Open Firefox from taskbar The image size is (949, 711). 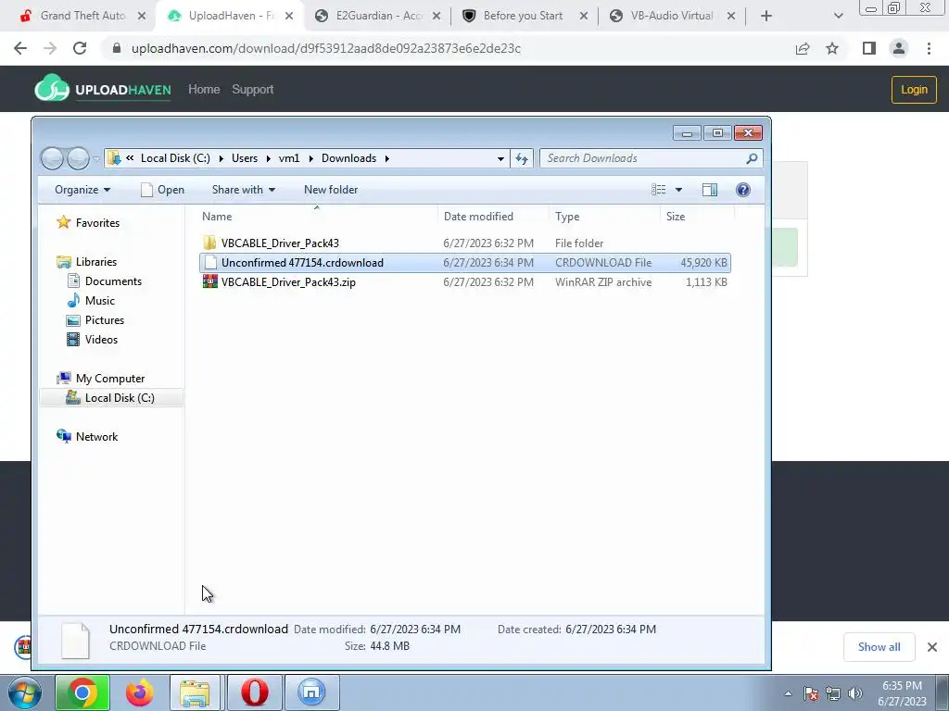(139, 692)
